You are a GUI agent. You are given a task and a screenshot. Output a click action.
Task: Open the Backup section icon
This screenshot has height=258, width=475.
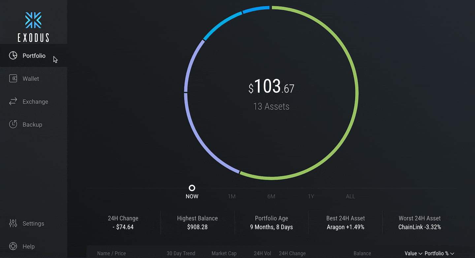pos(13,124)
